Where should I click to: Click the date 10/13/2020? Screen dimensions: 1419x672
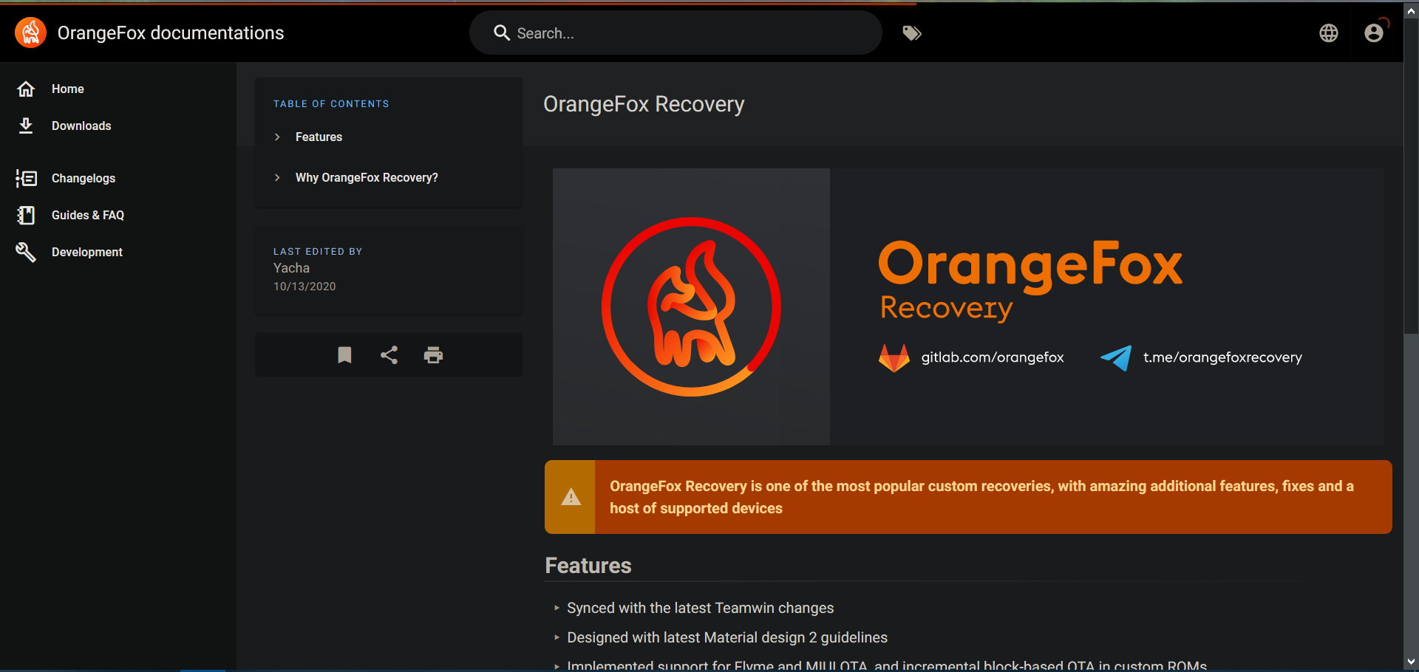click(304, 287)
